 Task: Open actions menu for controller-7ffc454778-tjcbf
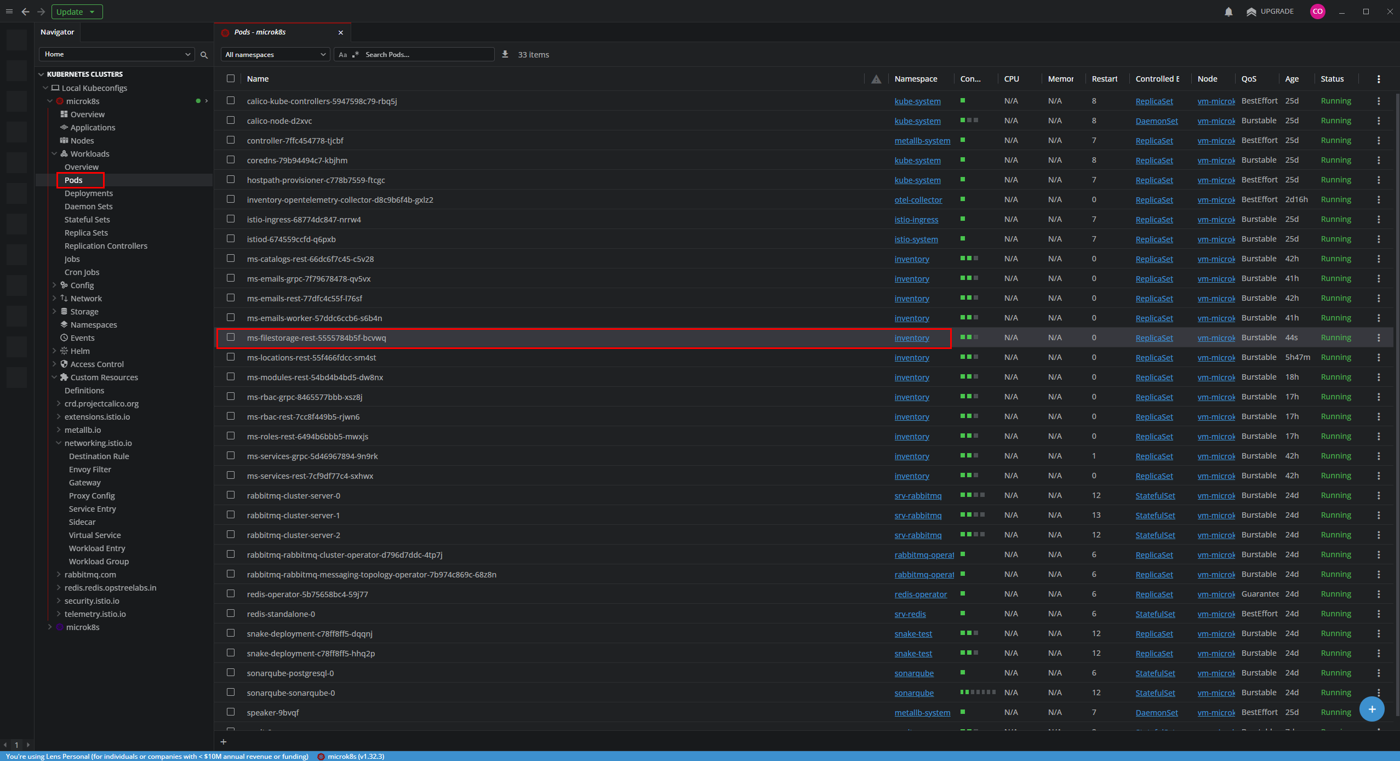click(x=1379, y=140)
